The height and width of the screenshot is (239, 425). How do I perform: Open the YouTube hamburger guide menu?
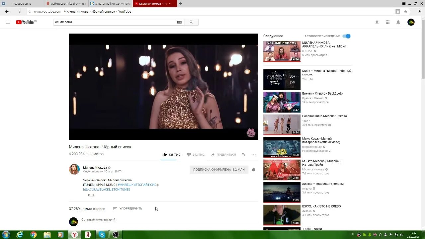[8, 22]
